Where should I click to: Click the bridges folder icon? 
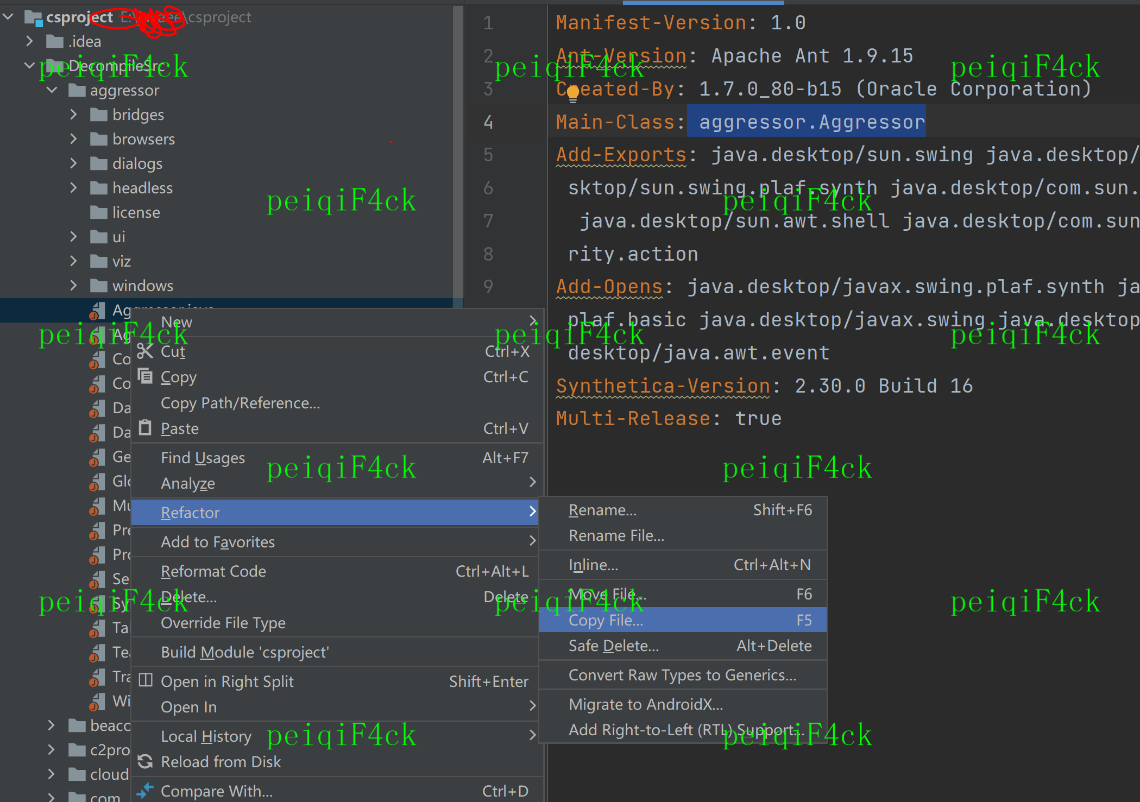(99, 115)
